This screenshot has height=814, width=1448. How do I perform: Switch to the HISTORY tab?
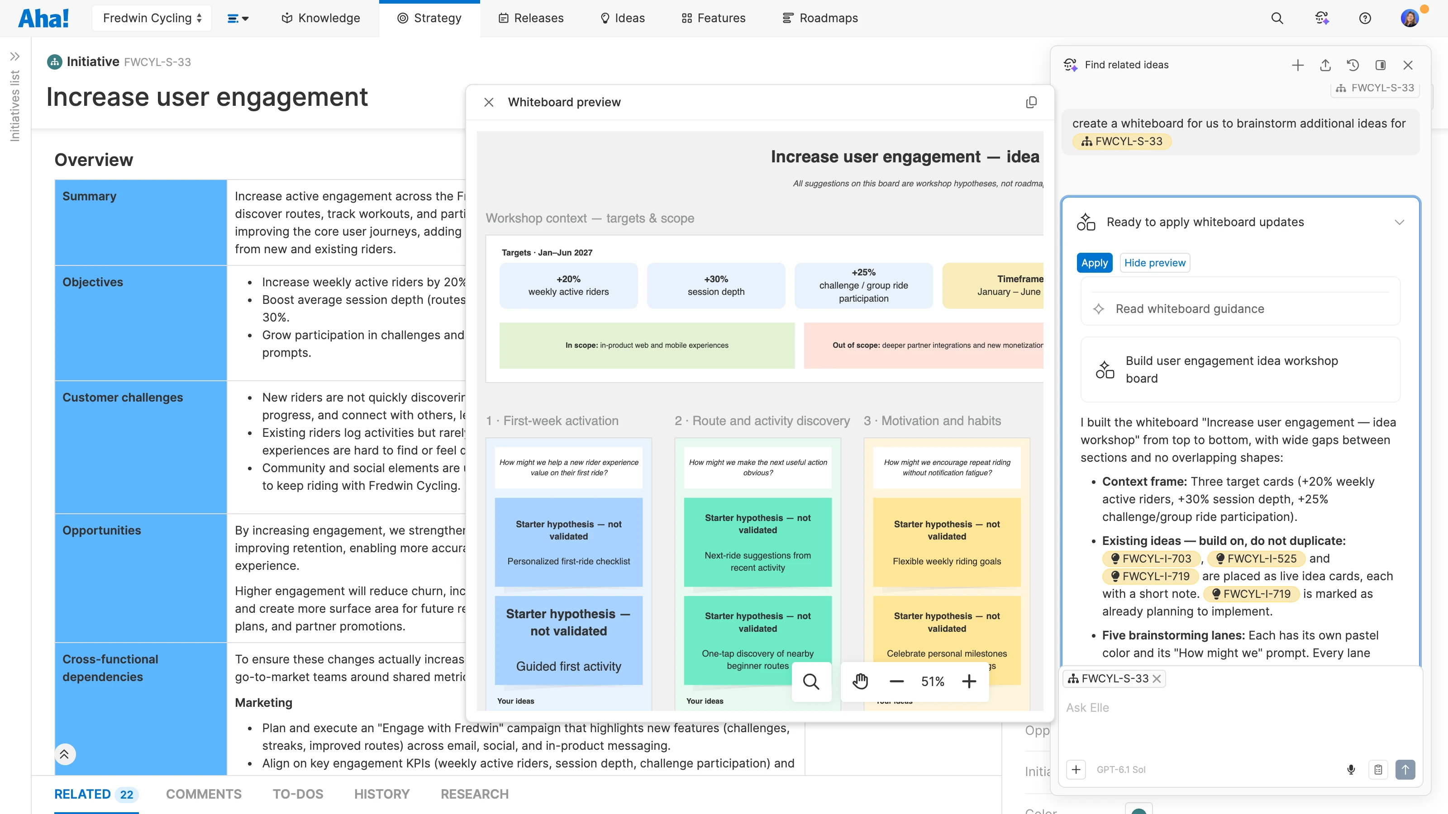[x=381, y=794]
